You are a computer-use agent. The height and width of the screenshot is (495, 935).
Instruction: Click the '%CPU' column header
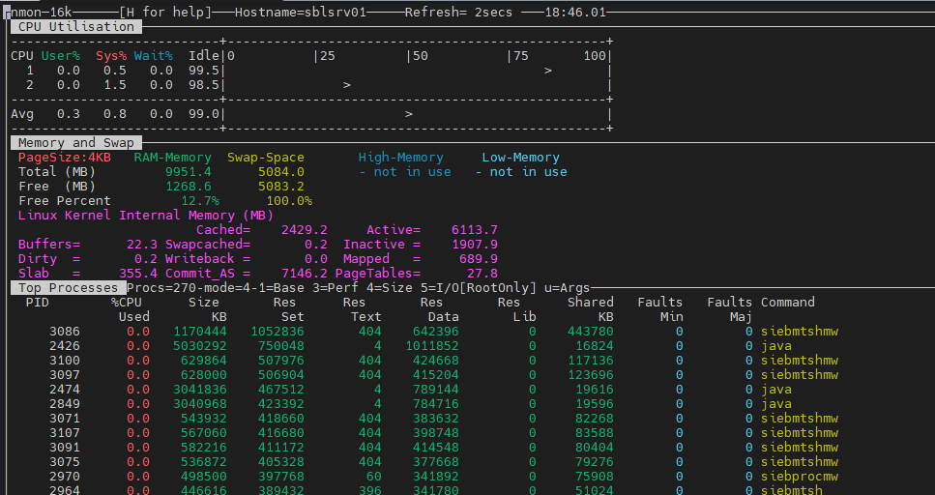coord(127,303)
